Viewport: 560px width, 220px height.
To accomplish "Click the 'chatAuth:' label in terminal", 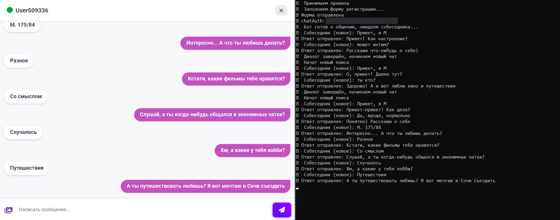I will point(313,21).
